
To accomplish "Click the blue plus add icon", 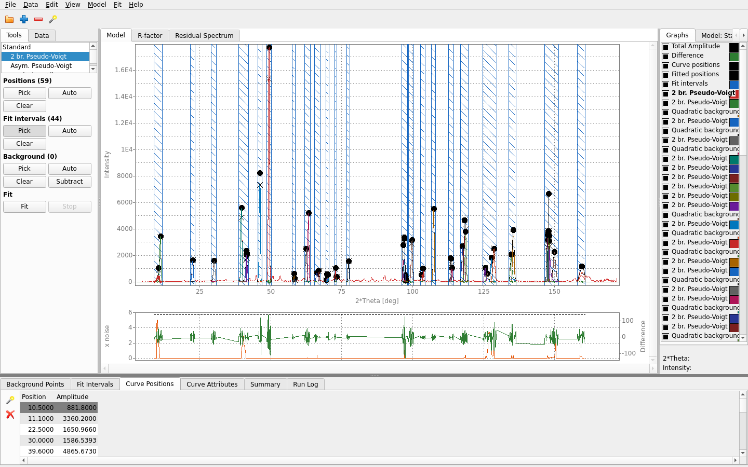I will pyautogui.click(x=24, y=19).
